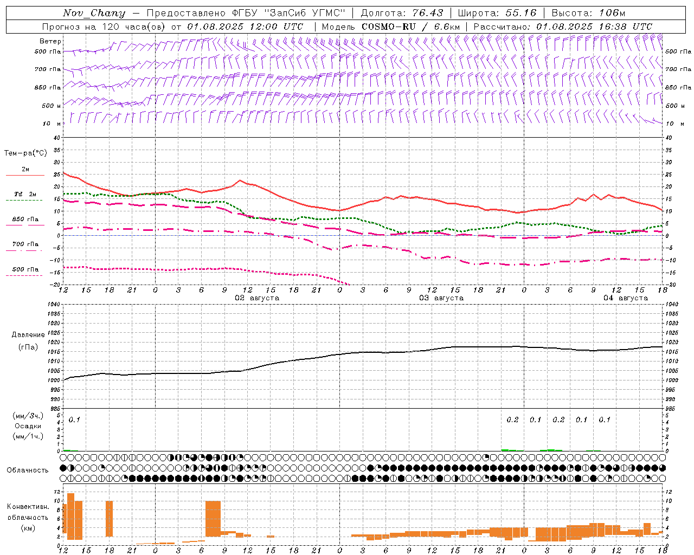Click the Тем-ра(°C) temperature panel label

coord(25,153)
